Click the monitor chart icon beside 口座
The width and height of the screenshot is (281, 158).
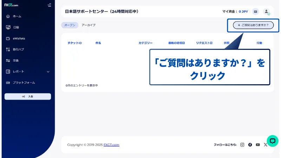(8, 27)
